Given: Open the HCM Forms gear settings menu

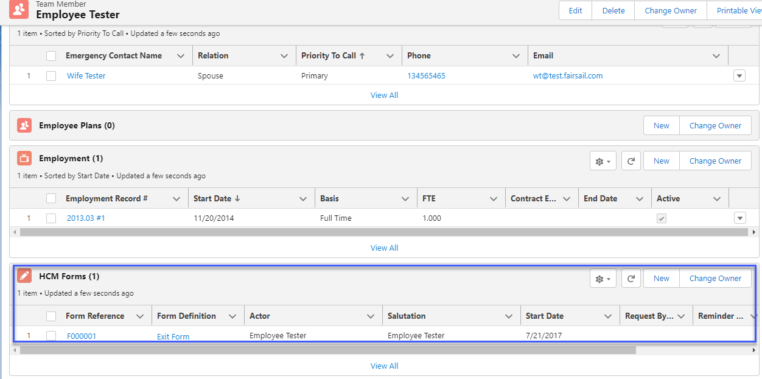Looking at the screenshot, I should pyautogui.click(x=603, y=279).
